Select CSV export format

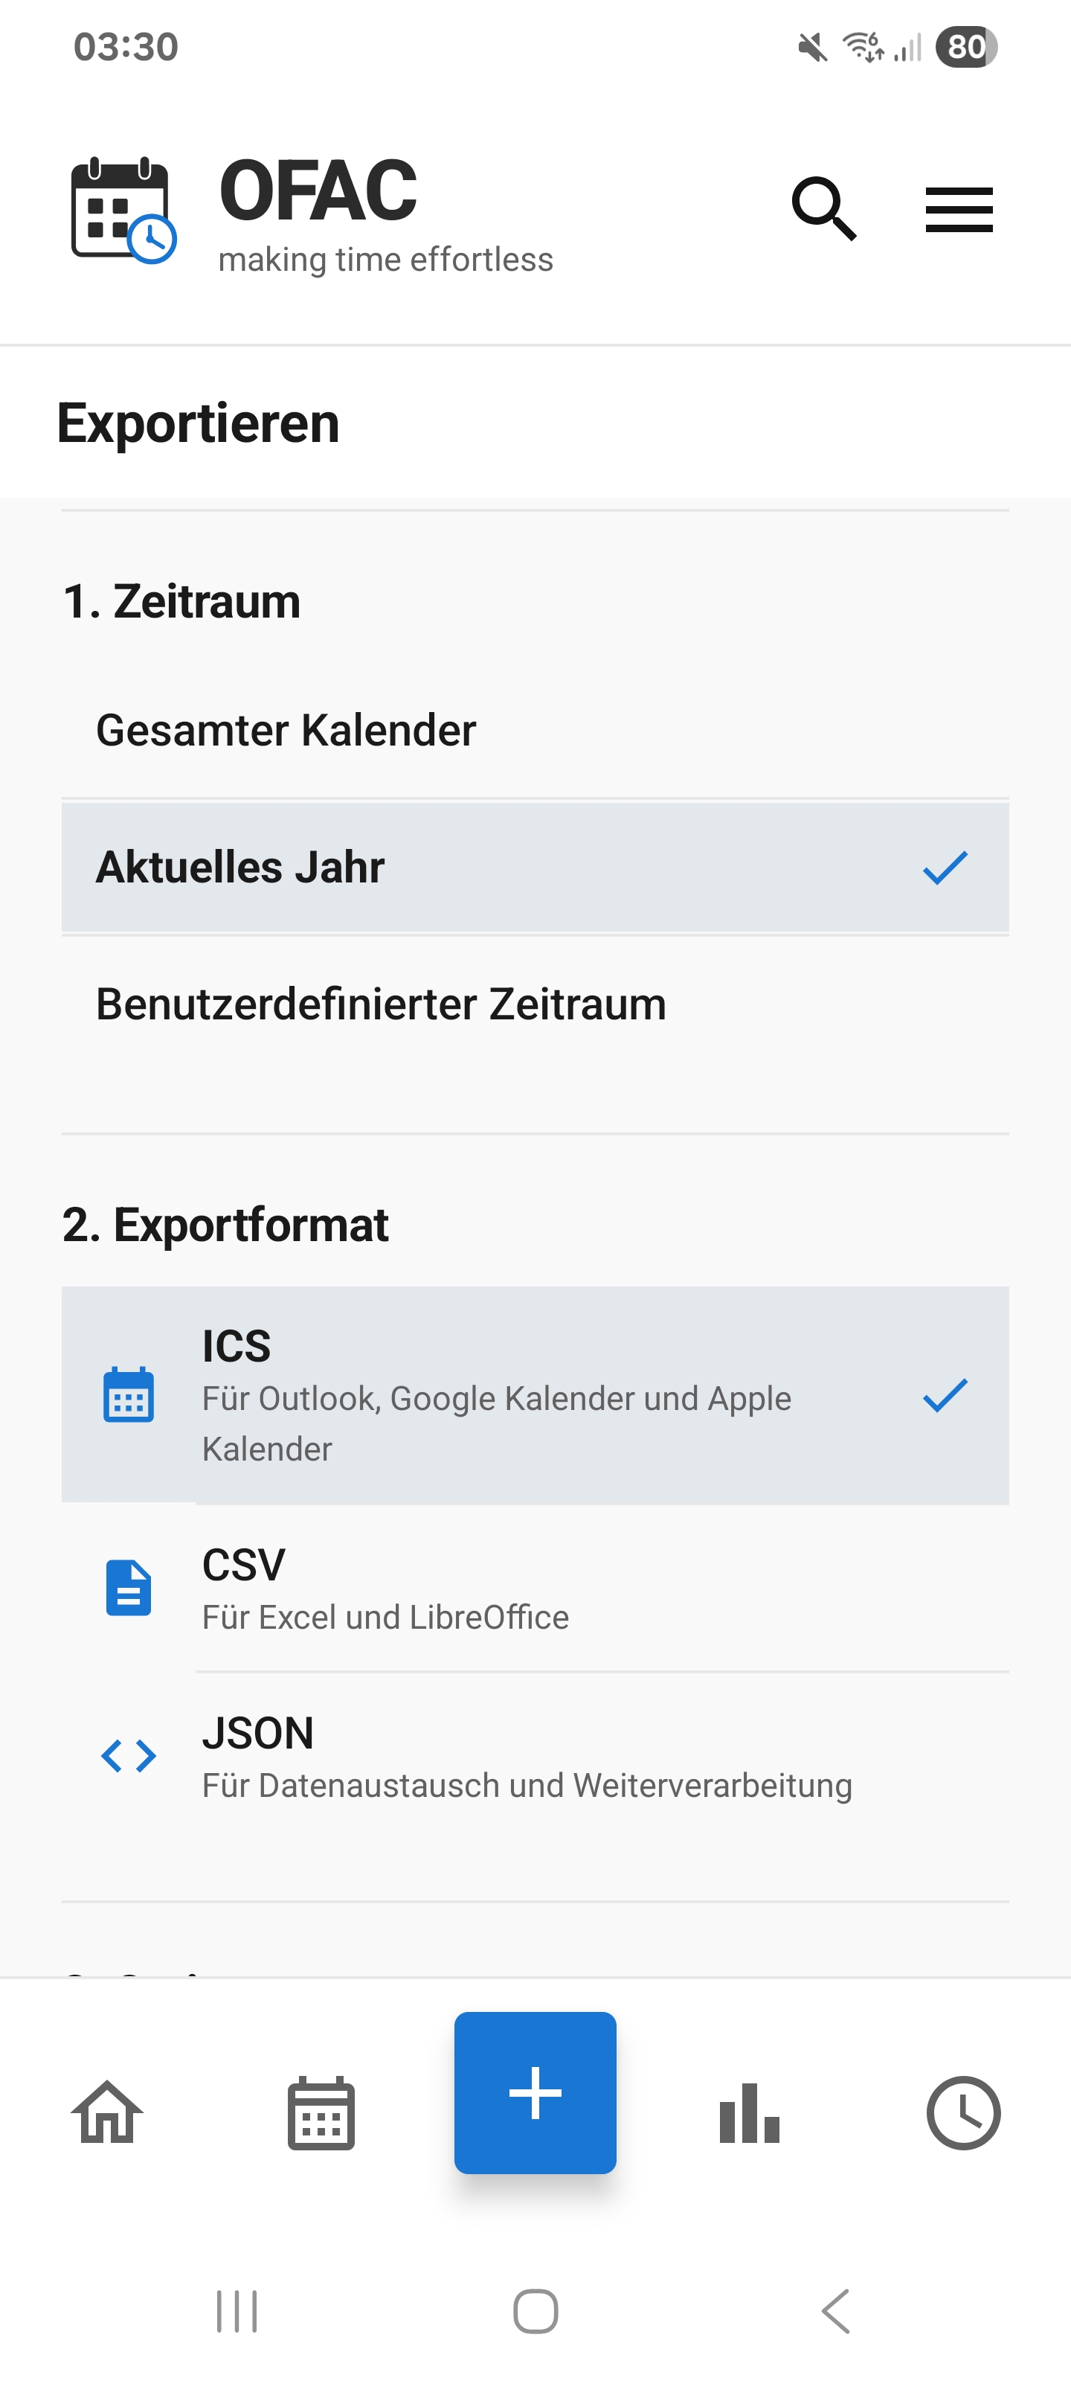pos(535,1588)
